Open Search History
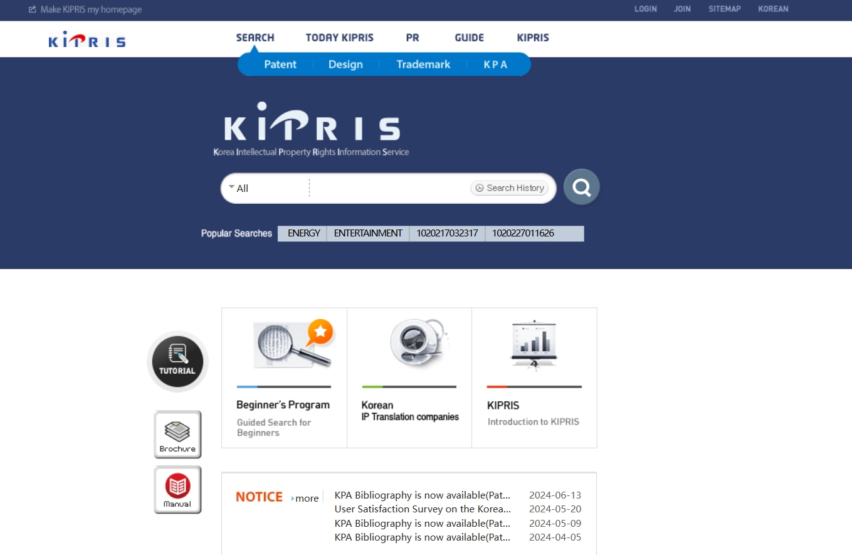This screenshot has height=555, width=852. click(x=510, y=188)
